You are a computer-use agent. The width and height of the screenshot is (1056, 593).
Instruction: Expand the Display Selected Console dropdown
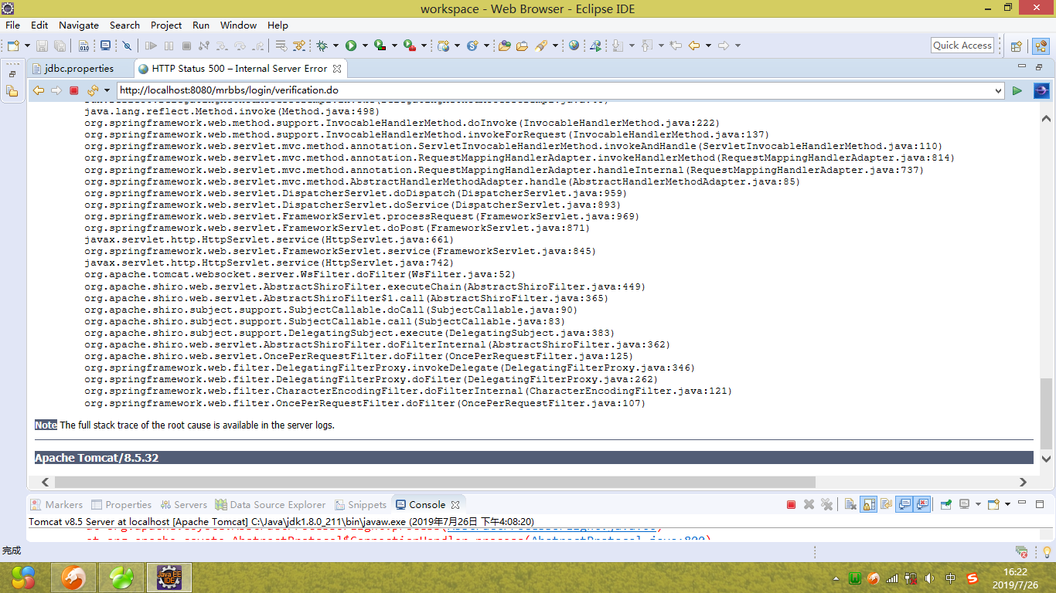click(978, 504)
